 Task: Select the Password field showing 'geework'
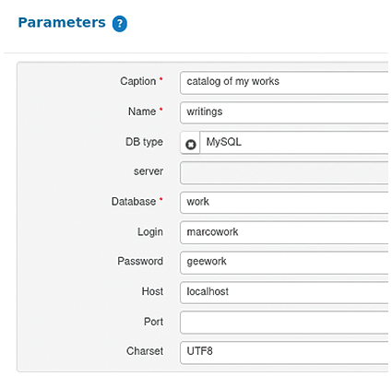284,263
